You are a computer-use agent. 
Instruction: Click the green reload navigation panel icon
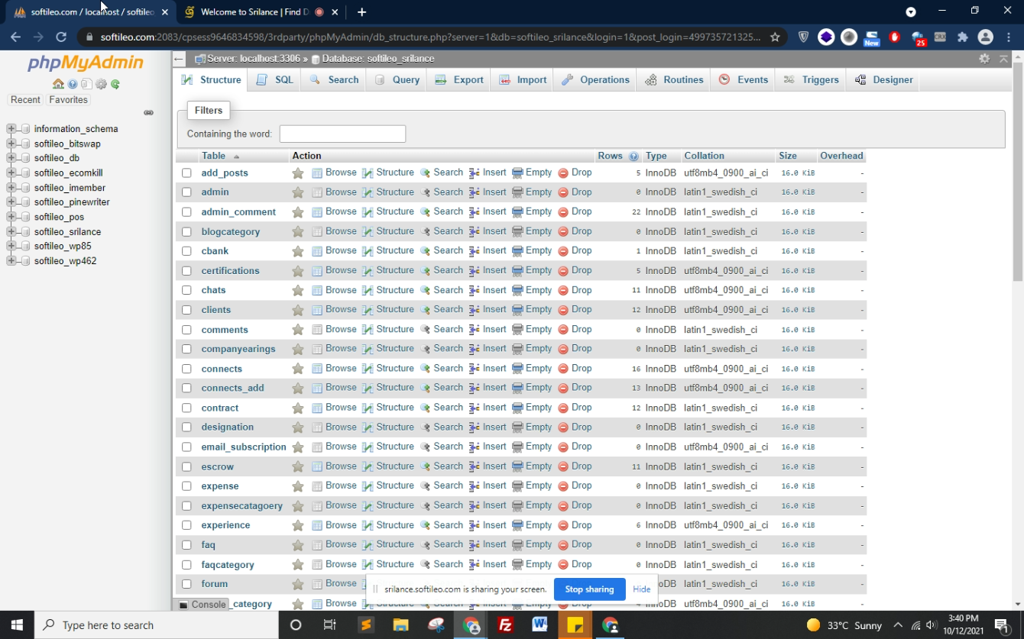[115, 84]
